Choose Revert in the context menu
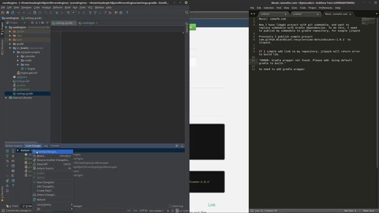This screenshot has height=213, width=379. pos(53,156)
